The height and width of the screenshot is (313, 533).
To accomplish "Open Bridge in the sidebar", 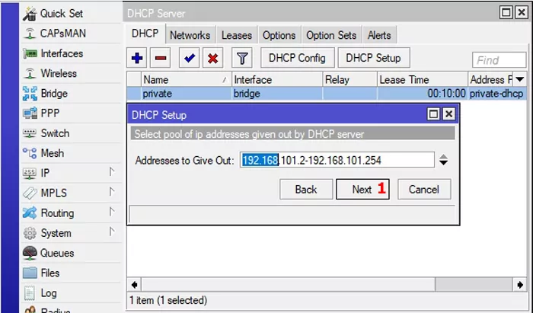I will tap(53, 94).
